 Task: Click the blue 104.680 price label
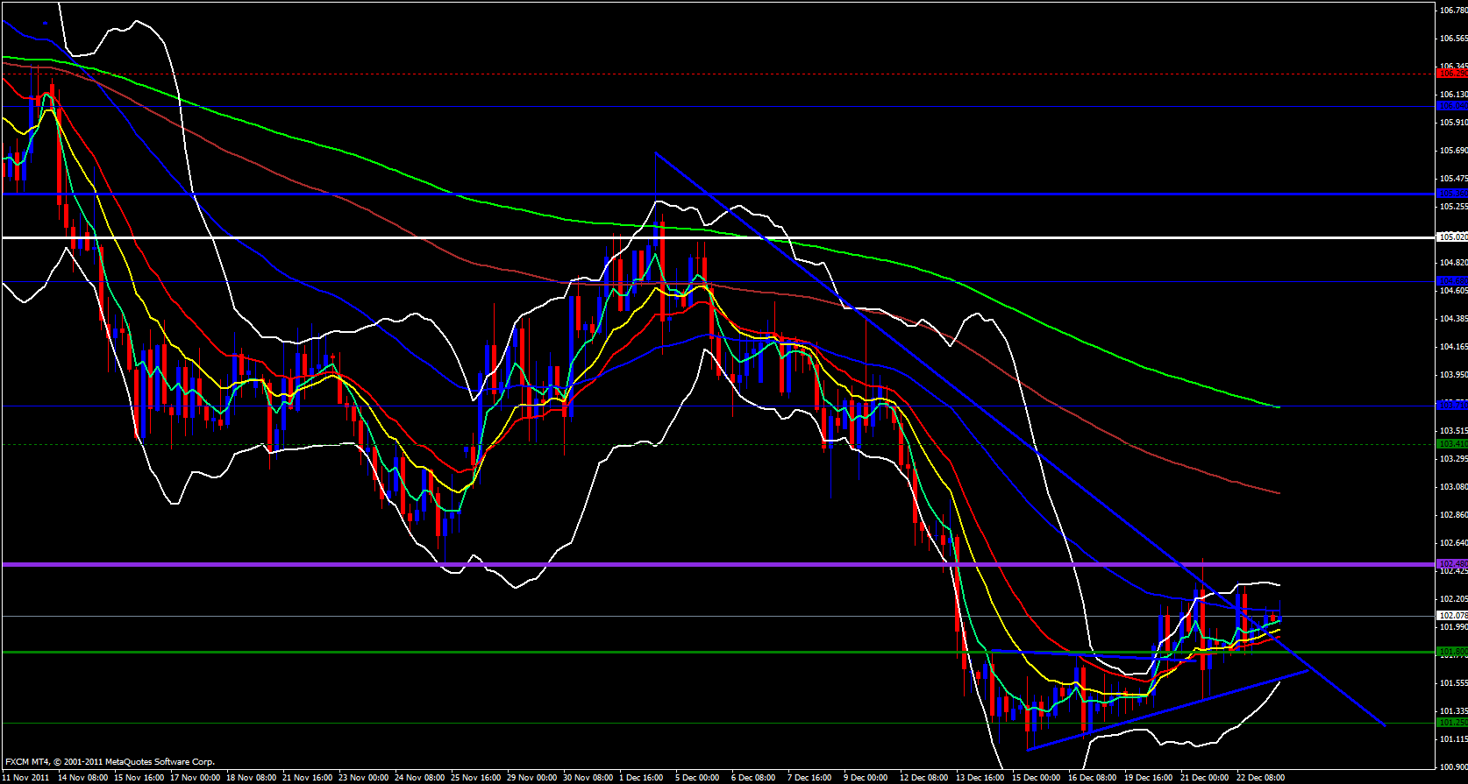pos(1452,281)
